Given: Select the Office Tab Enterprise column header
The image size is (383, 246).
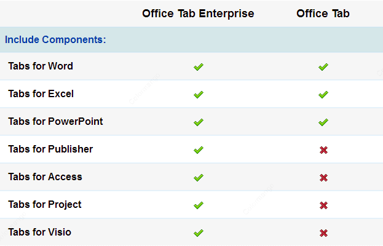Looking at the screenshot, I should tap(198, 14).
